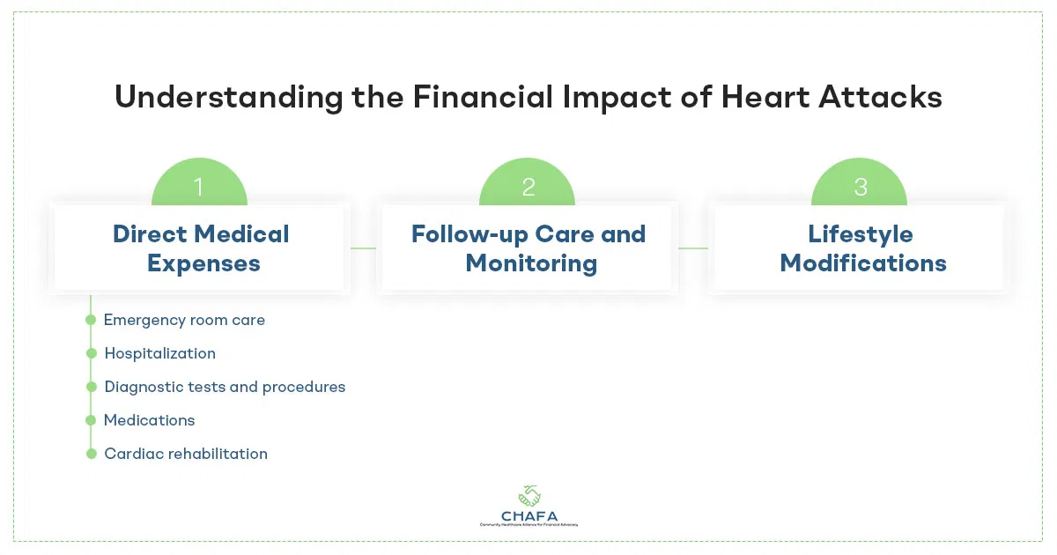1057x555 pixels.
Task: Click the infographic title heading
Action: 528,99
